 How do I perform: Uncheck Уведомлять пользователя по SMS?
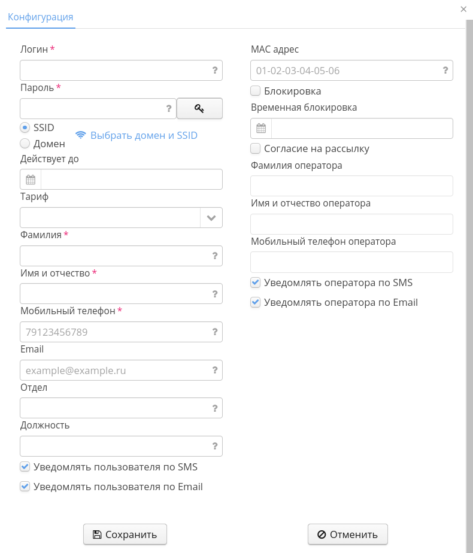tap(25, 467)
